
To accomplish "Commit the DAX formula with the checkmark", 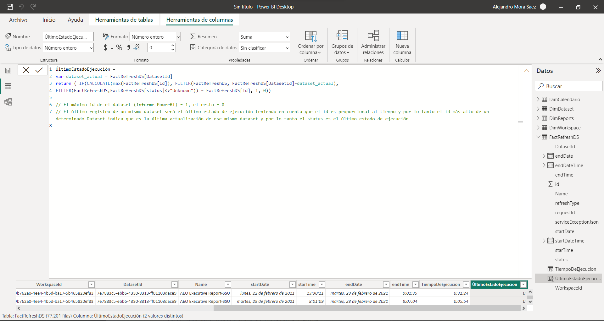I will 39,70.
